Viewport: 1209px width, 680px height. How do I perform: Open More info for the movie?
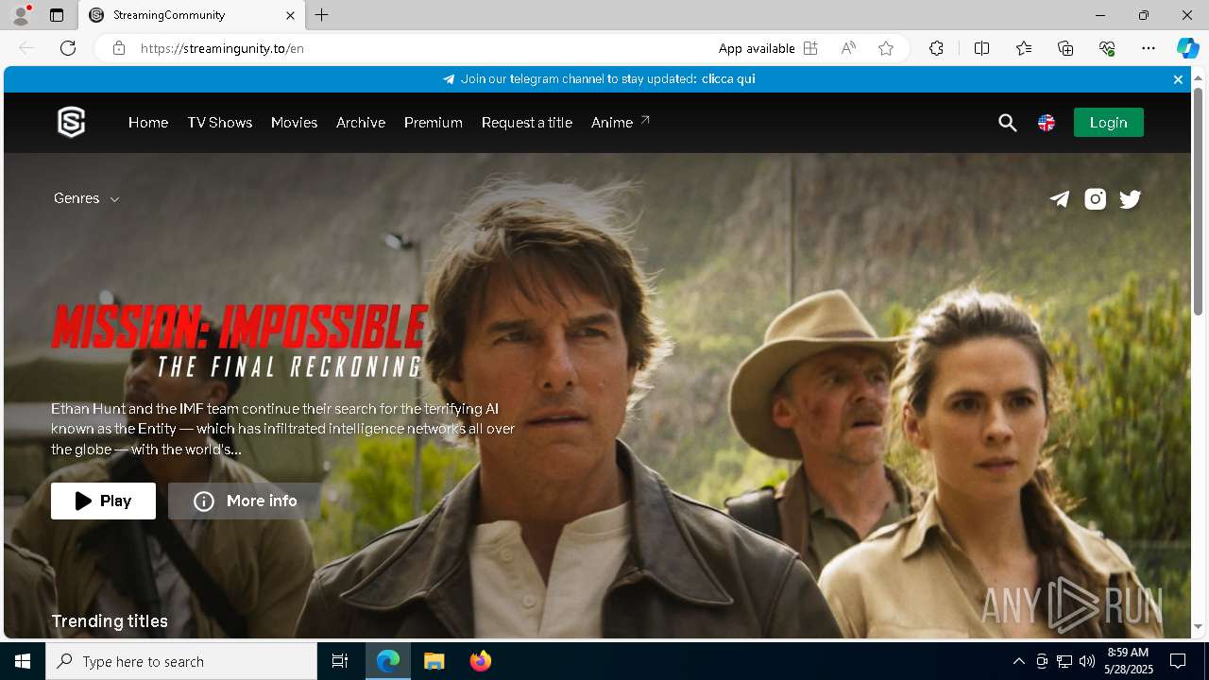click(x=245, y=501)
